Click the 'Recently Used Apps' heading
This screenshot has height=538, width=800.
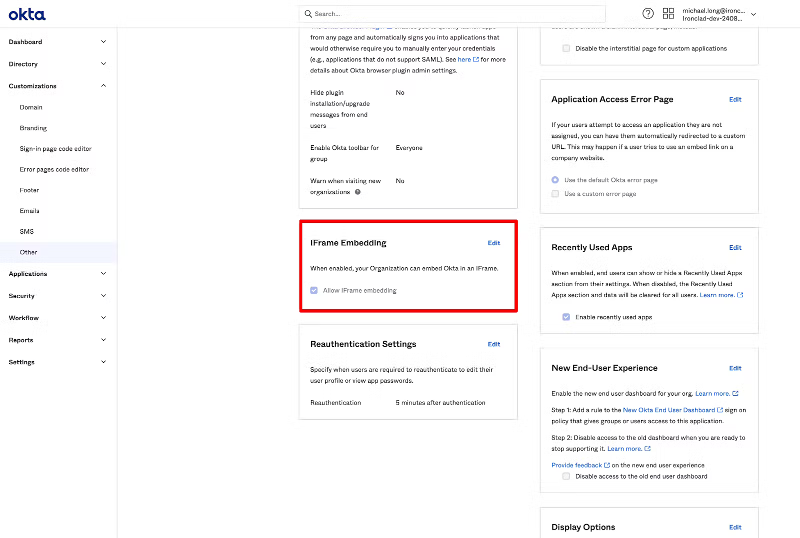coord(591,248)
